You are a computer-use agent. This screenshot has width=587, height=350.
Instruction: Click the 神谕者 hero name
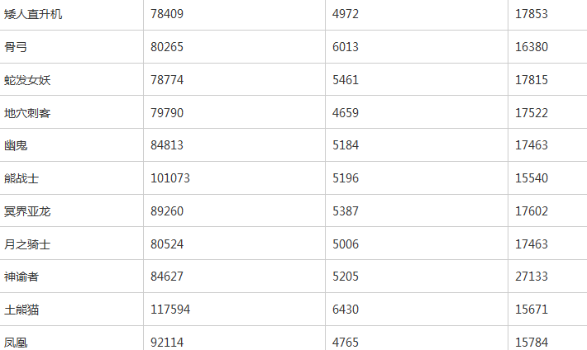(21, 277)
